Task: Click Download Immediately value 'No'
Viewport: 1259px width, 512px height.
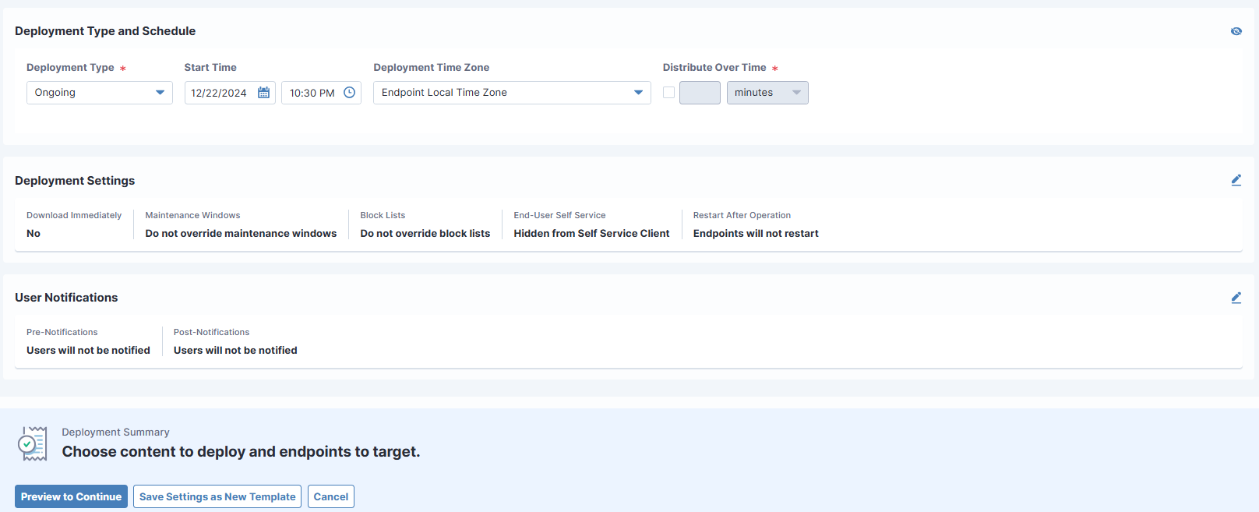Action: click(34, 233)
